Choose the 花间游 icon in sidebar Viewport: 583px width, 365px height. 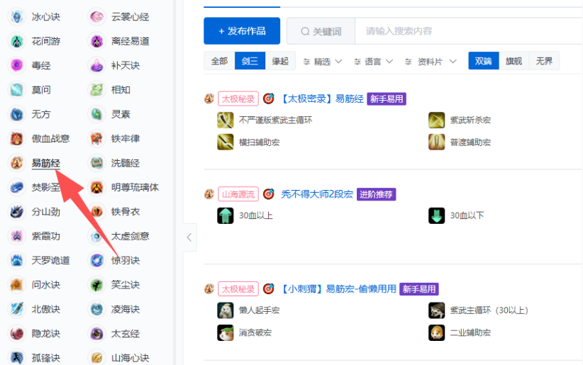[17, 41]
